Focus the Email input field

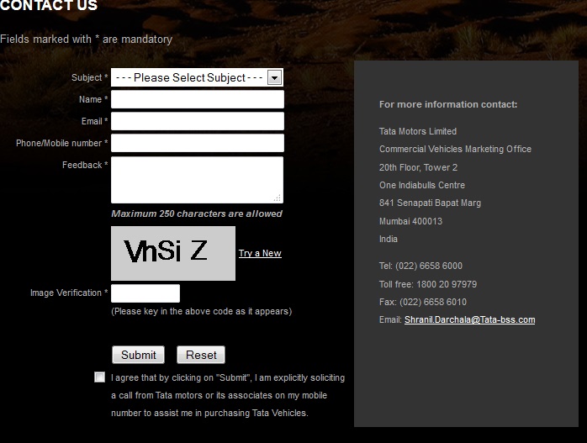pyautogui.click(x=197, y=121)
